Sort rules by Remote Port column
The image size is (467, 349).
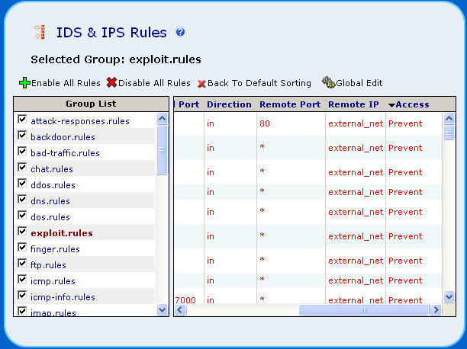289,104
